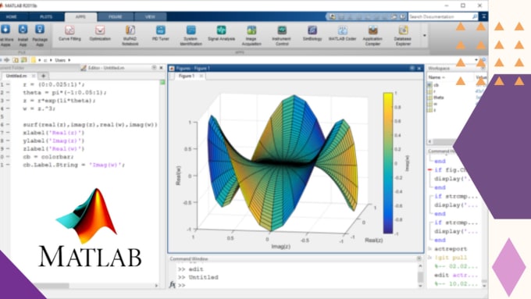Click the '>> Untitled' command line

pyautogui.click(x=198, y=277)
